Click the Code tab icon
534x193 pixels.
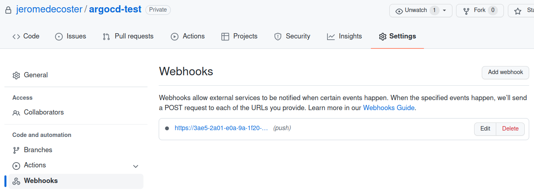click(16, 36)
